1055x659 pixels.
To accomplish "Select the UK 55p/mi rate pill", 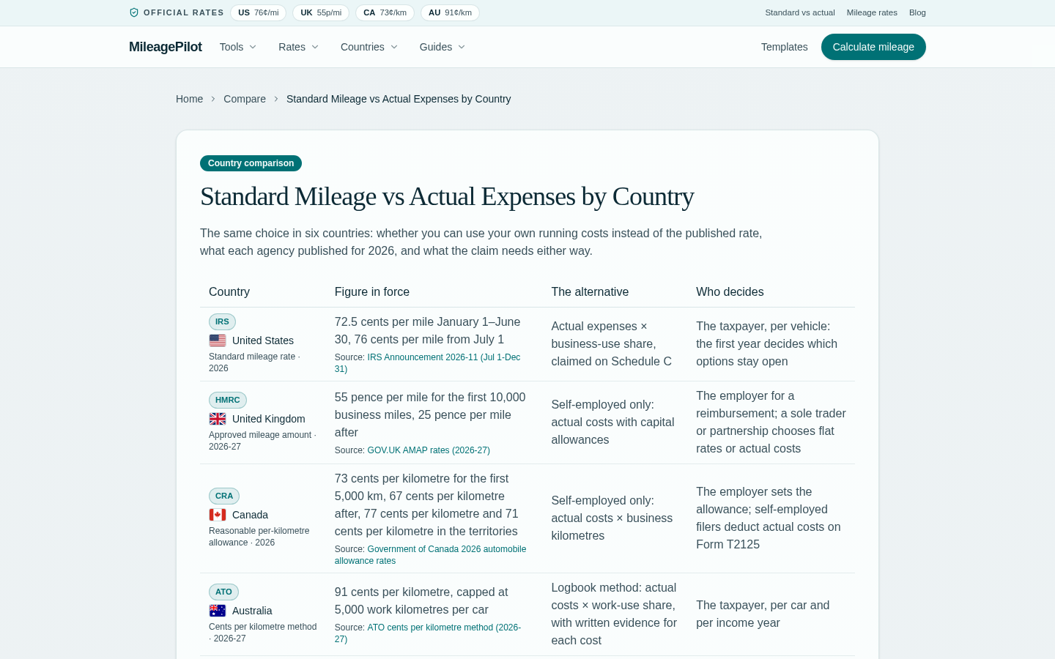I will click(321, 12).
